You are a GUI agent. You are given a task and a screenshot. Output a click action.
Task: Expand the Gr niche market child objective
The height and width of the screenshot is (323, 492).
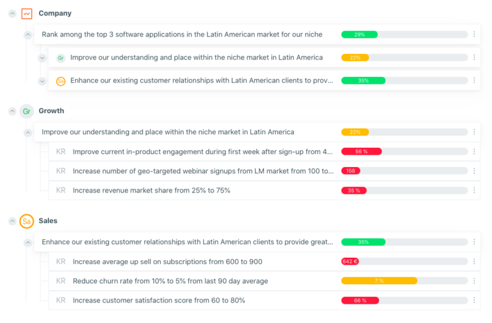42,58
